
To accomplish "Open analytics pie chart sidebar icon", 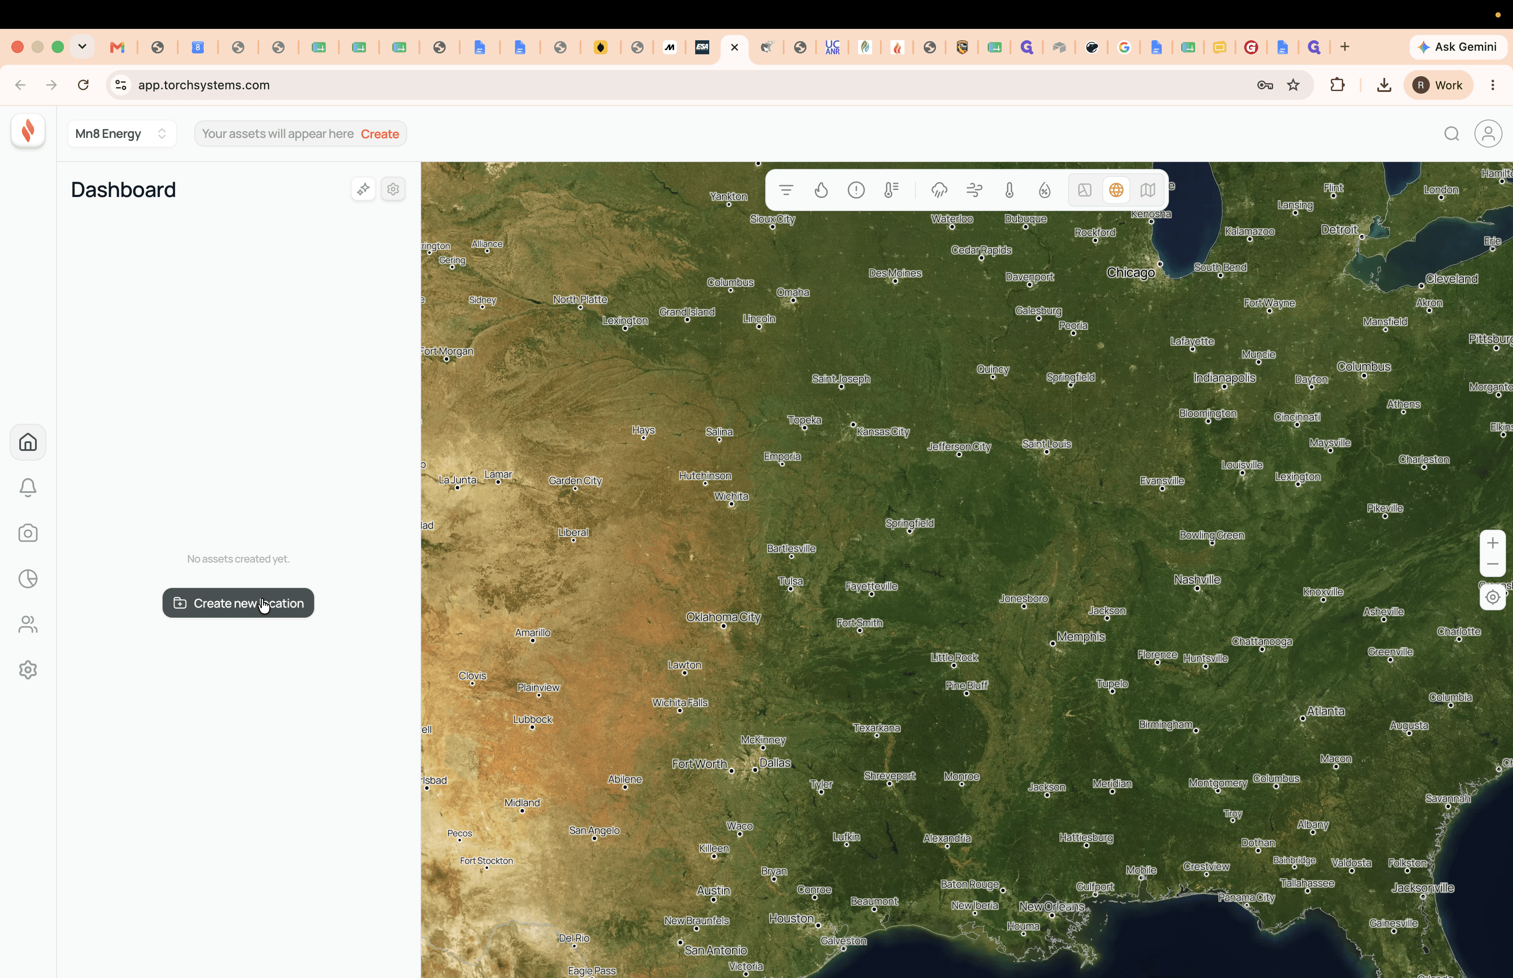I will (28, 579).
